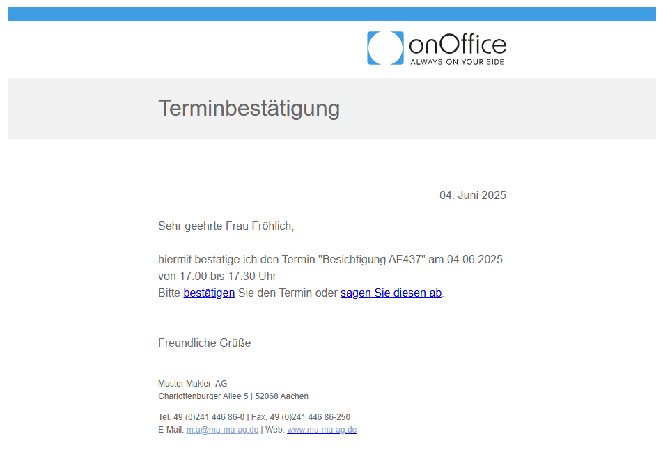
Task: Click the greeting Sehr geehrte Frau Fröhlich
Action: (226, 226)
